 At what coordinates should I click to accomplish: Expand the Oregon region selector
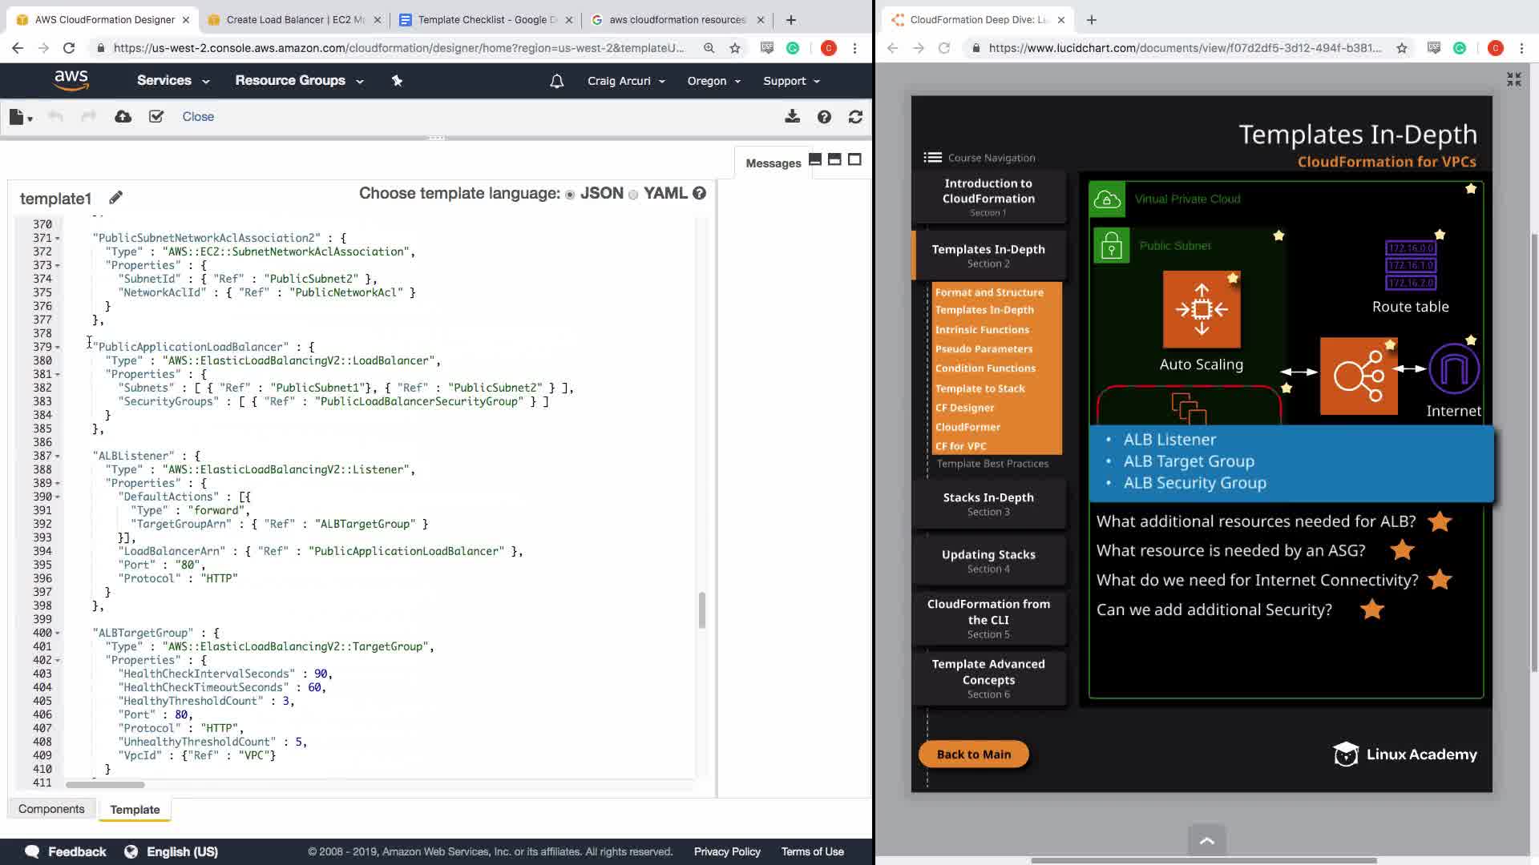[x=713, y=81]
